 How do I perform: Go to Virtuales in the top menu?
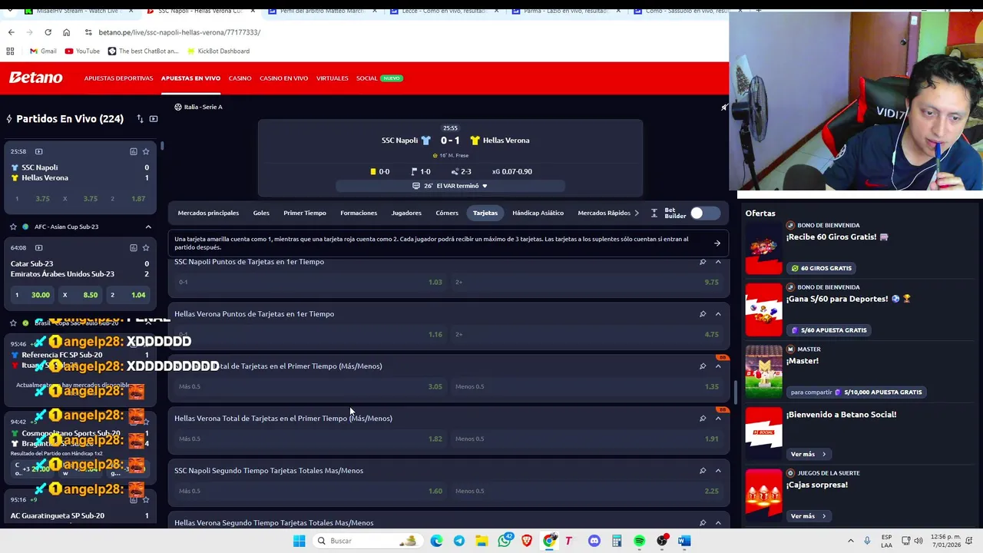tap(332, 78)
